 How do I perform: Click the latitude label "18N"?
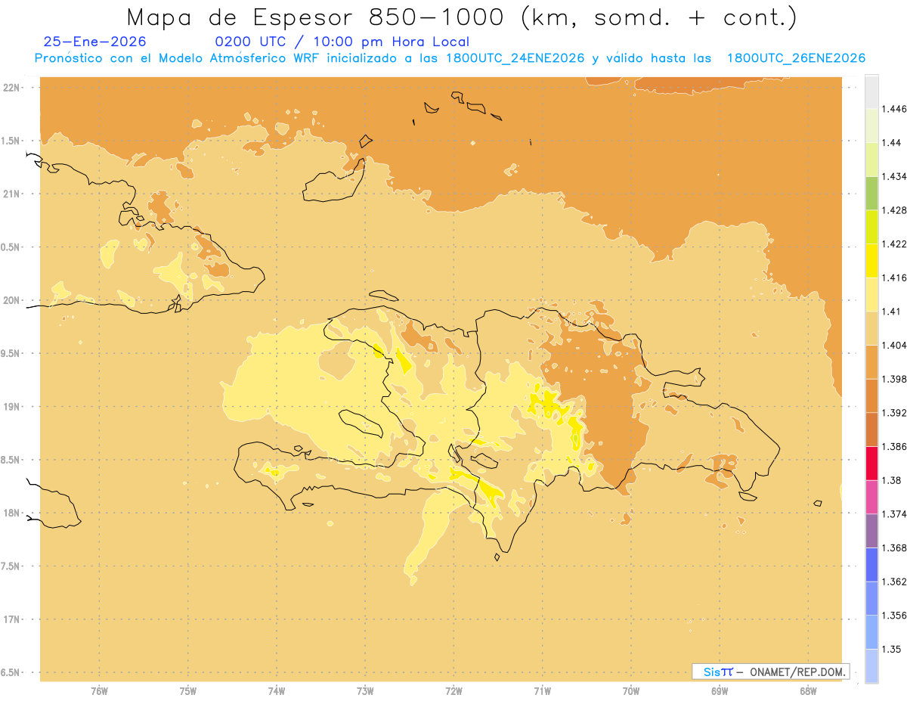tap(12, 513)
